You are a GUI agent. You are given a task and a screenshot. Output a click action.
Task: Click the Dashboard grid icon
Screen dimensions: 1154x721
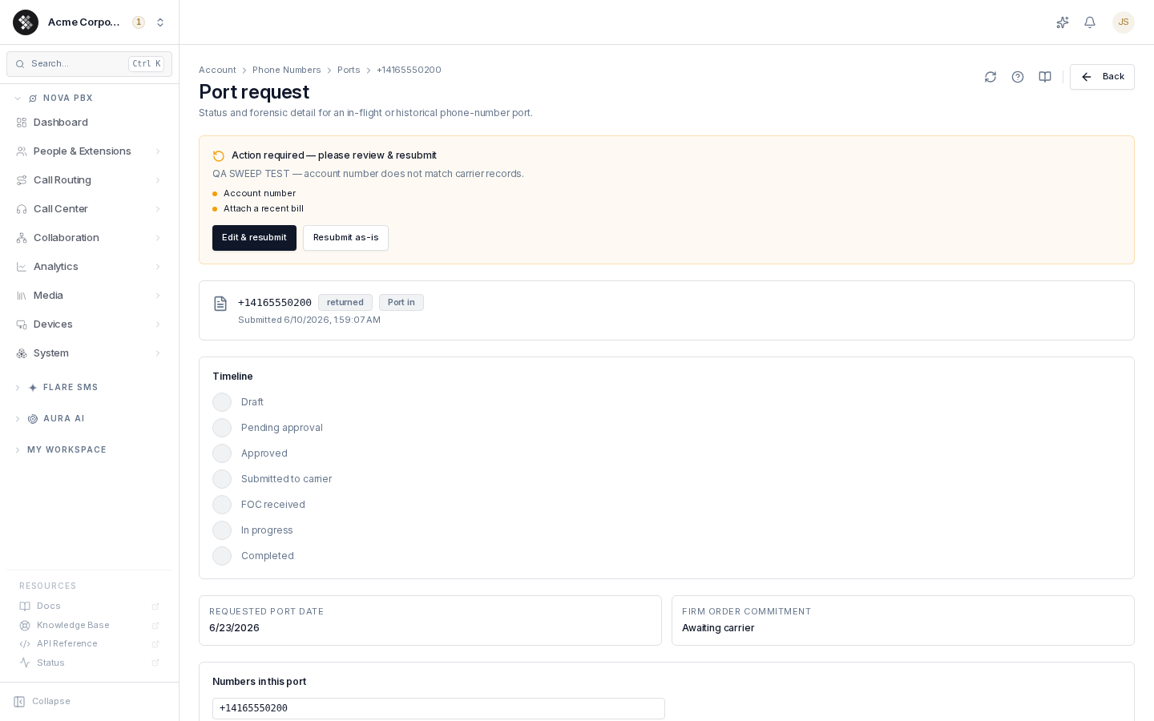click(x=22, y=123)
